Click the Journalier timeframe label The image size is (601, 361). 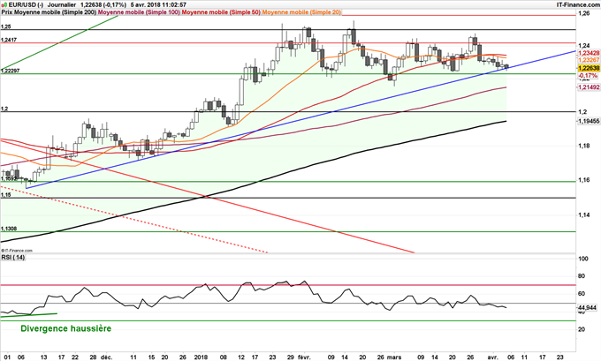pyautogui.click(x=62, y=5)
